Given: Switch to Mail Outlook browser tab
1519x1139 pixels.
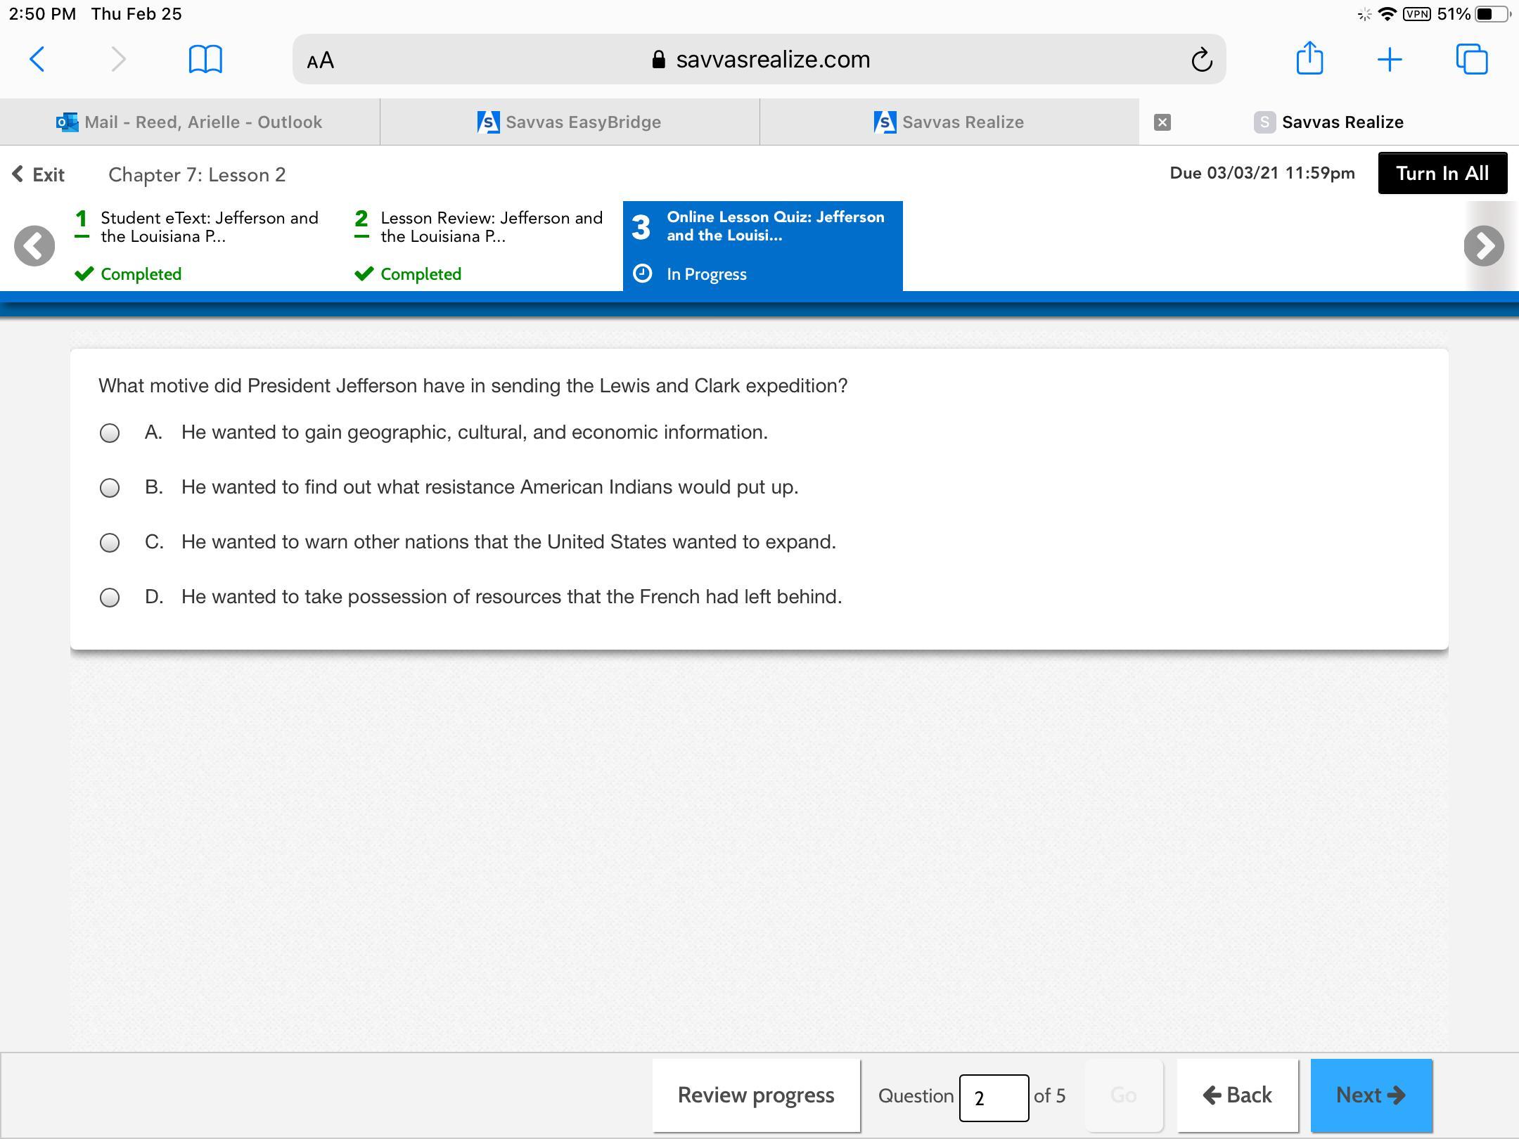Looking at the screenshot, I should 190,122.
